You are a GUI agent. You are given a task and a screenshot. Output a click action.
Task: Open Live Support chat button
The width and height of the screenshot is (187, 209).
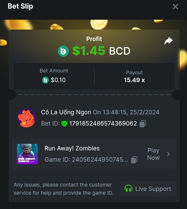[148, 189]
